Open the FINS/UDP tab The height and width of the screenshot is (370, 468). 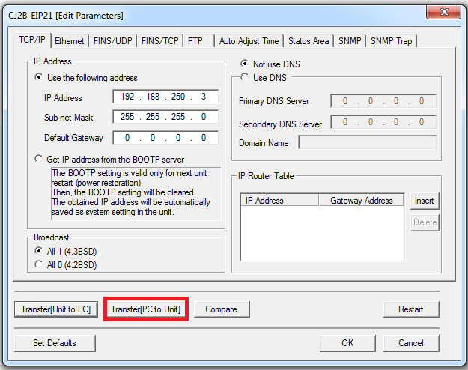pos(112,41)
